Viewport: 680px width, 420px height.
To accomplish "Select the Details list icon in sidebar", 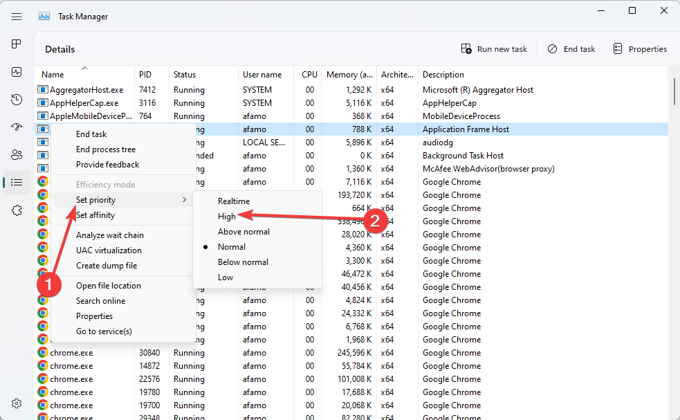I will tap(17, 183).
